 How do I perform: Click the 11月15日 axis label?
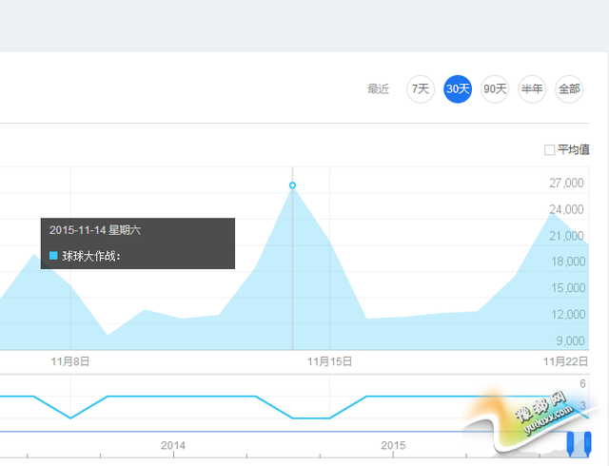(x=329, y=361)
